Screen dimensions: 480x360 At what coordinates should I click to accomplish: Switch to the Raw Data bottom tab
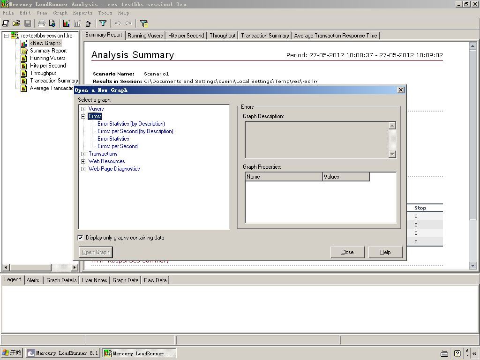155,280
